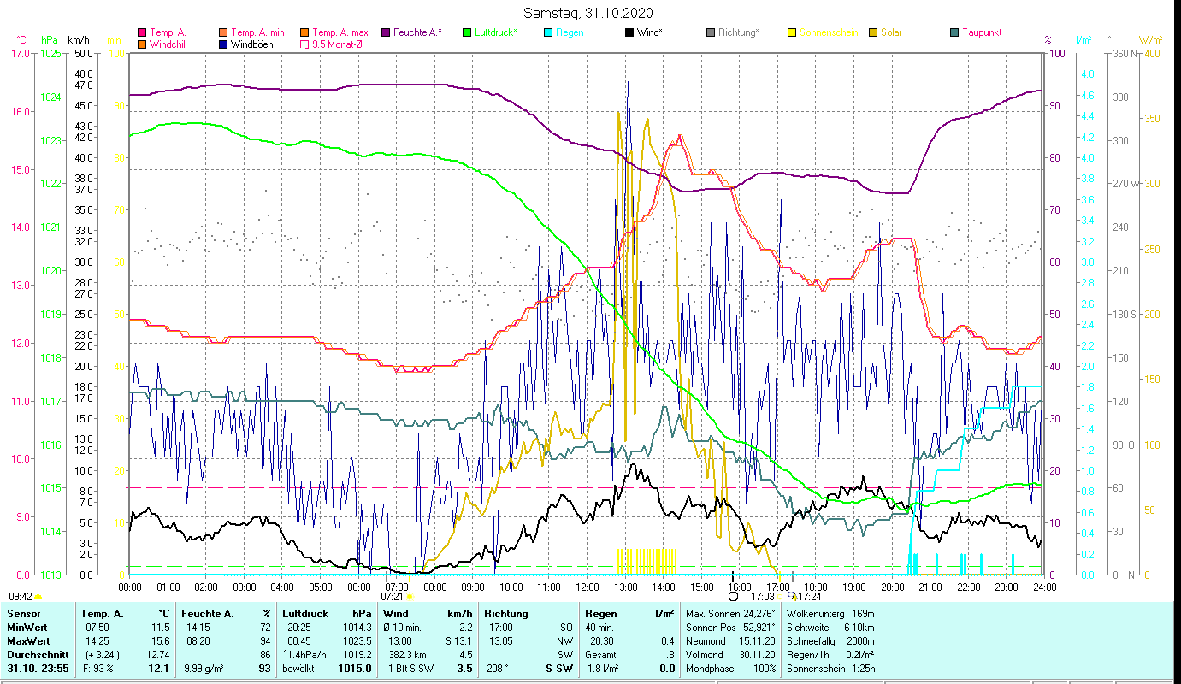Viewport: 1181px width, 684px height.
Task: Click the Samstag, 31.10.2020 chart title
Action: (x=589, y=13)
